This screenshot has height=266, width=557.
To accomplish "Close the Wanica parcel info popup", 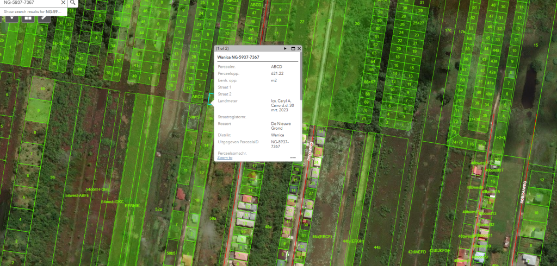I will [x=299, y=49].
